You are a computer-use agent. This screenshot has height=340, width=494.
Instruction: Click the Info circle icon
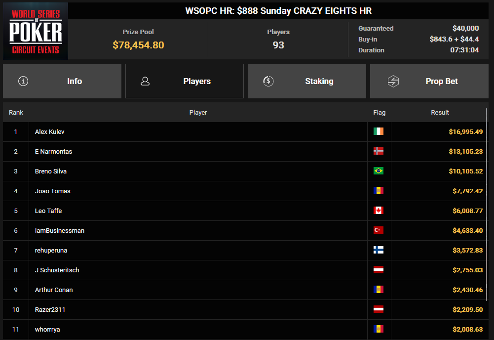pos(23,81)
